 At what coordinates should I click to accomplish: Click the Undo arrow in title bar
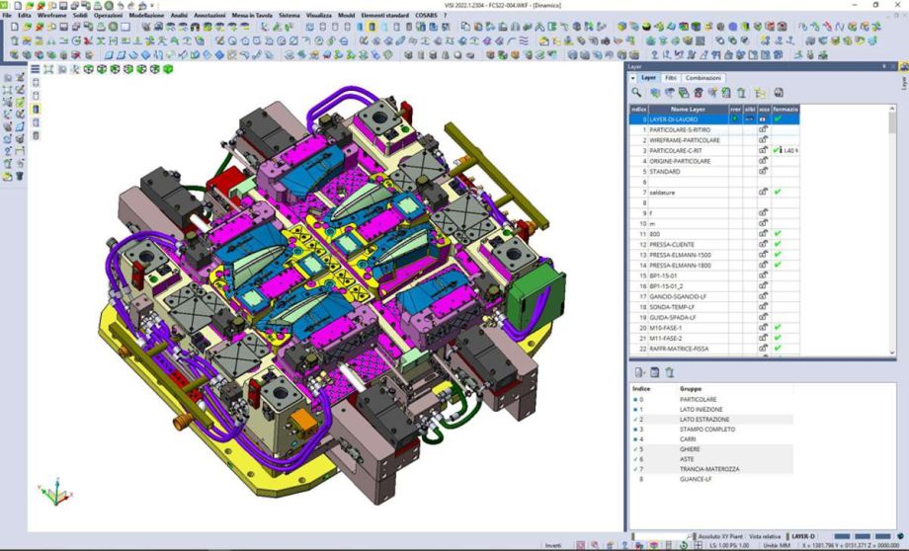coord(121,5)
